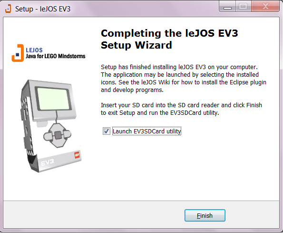Click the EV3 label on the brick image
283x233 pixels.
pyautogui.click(x=47, y=162)
